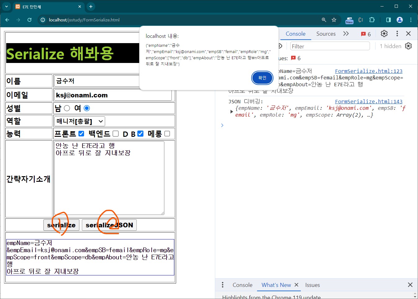Screen dimensions: 418x299
Task: Reload the page with refresh icon
Action: pos(29,20)
